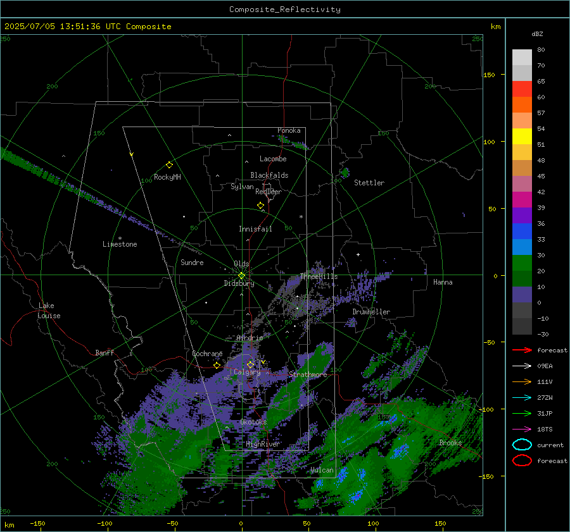
Task: Click the asterisk marker above Limestone
Action: tap(120, 238)
